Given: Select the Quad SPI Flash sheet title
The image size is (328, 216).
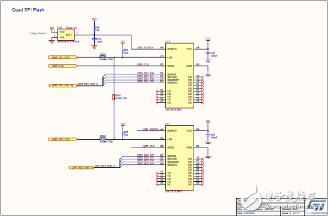Looking at the screenshot, I should (x=28, y=10).
